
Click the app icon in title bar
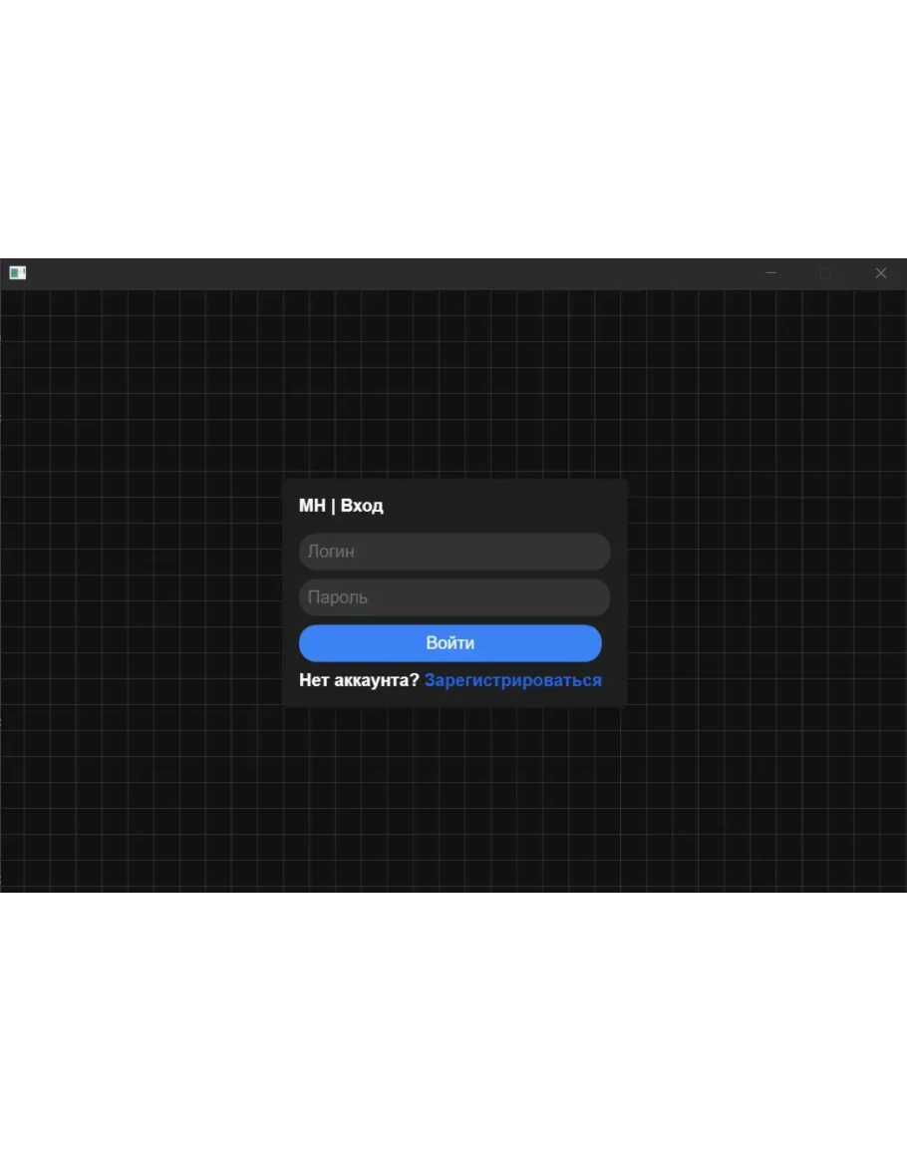pos(17,273)
